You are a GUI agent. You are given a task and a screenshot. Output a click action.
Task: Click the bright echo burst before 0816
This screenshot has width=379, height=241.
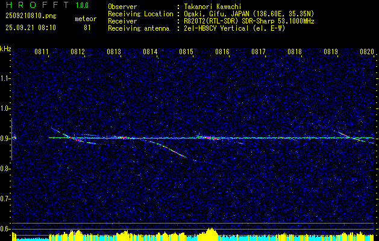point(208,137)
